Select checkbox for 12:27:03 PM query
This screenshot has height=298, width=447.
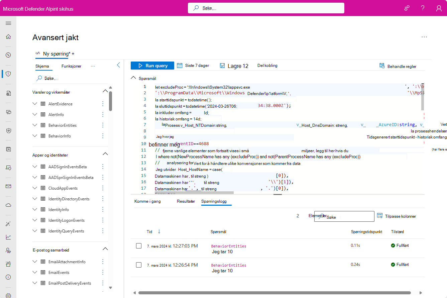(139, 246)
